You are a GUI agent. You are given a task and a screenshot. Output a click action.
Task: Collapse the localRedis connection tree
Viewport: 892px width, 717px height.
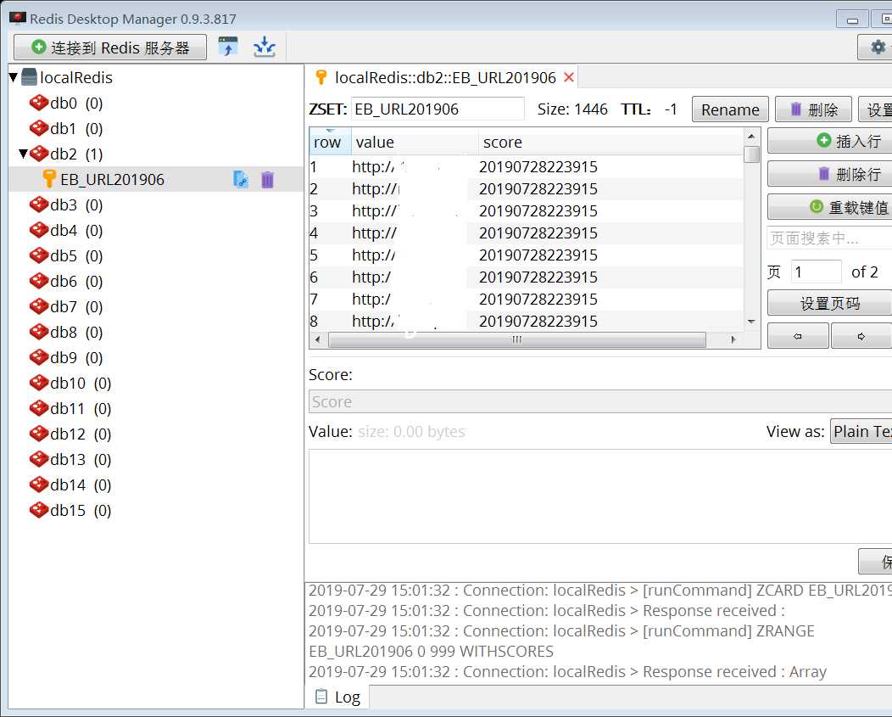tap(14, 77)
